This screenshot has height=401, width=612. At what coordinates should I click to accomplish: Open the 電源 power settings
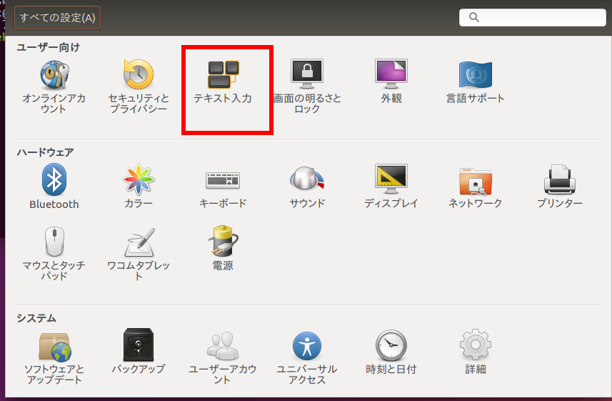(x=223, y=249)
